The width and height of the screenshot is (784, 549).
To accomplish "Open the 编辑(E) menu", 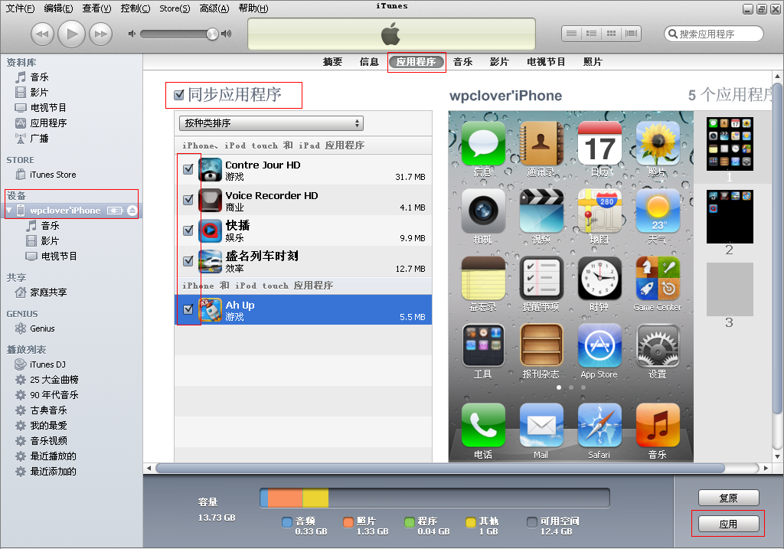I will [x=58, y=8].
